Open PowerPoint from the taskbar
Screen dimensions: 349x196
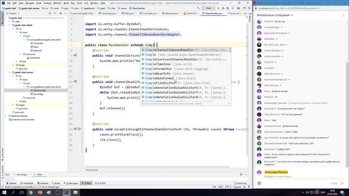[x=40, y=192]
